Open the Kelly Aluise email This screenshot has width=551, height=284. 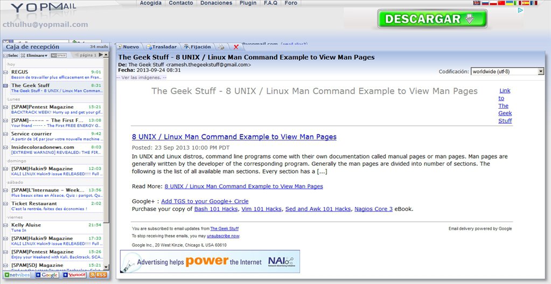pos(56,228)
